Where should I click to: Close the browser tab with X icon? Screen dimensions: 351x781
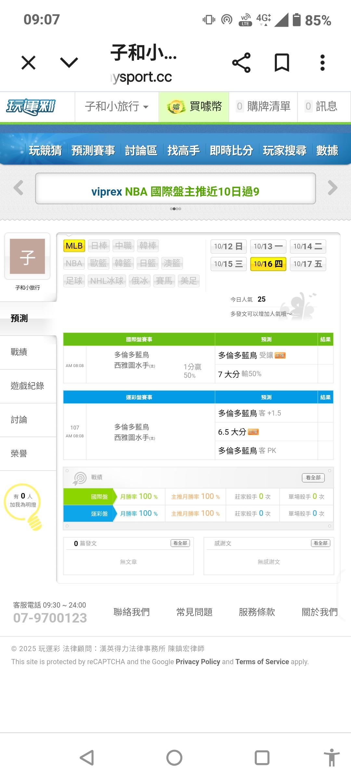[28, 62]
